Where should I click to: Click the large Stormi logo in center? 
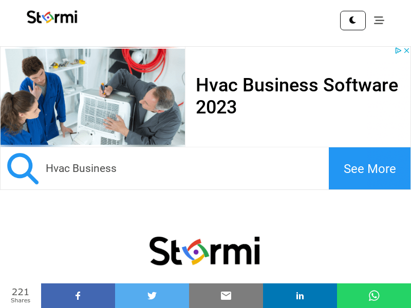[204, 251]
